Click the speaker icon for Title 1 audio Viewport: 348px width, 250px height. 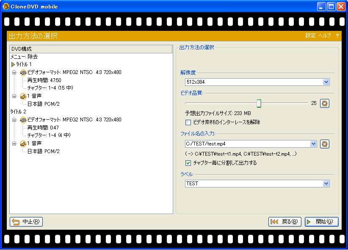23,96
